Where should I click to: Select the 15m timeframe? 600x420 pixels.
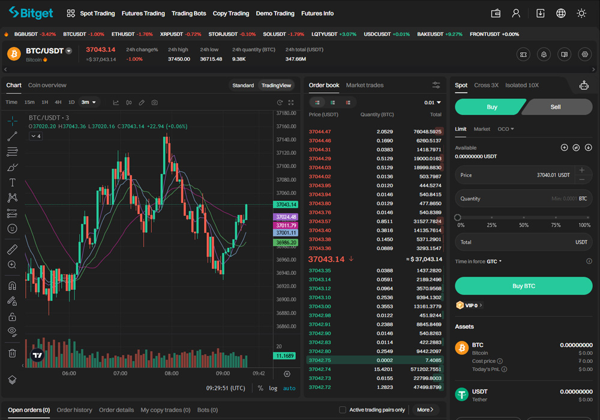29,102
